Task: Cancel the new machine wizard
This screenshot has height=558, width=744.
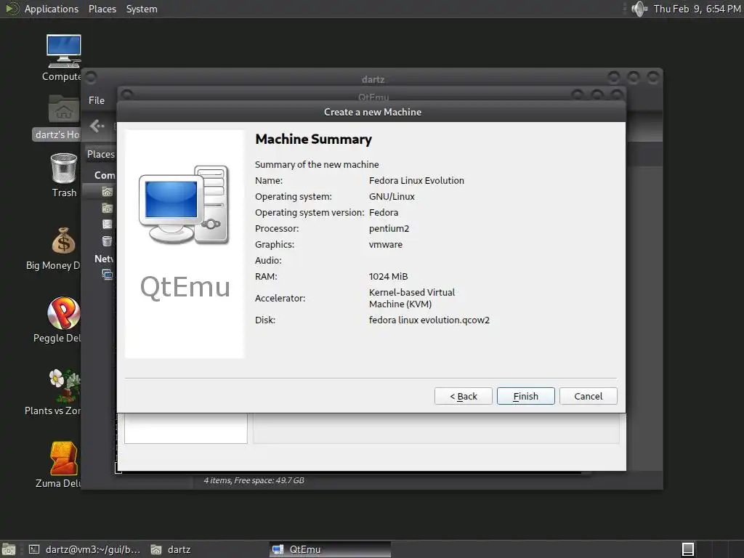Action: (x=589, y=396)
